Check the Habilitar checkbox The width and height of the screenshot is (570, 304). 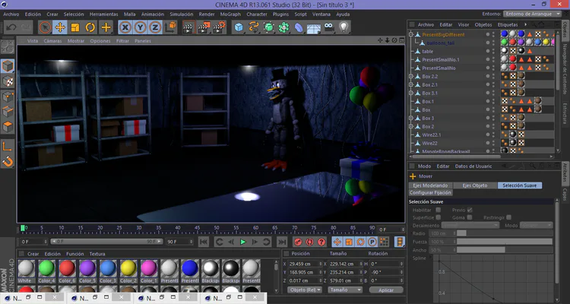(x=439, y=210)
